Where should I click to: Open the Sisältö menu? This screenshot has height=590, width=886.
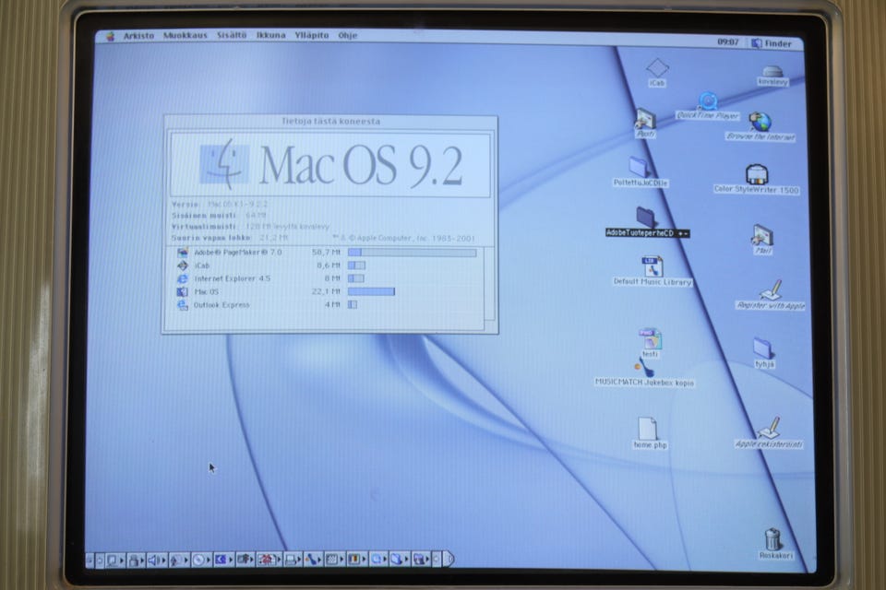point(232,35)
